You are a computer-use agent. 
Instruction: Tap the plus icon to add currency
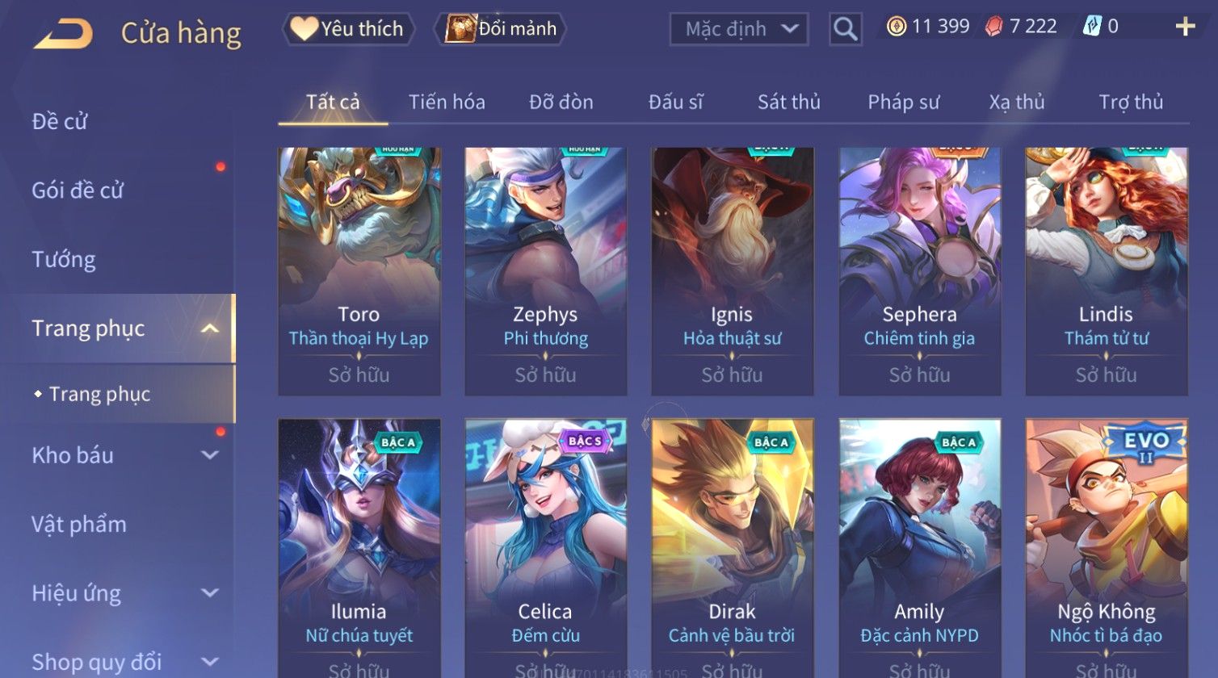(x=1185, y=27)
